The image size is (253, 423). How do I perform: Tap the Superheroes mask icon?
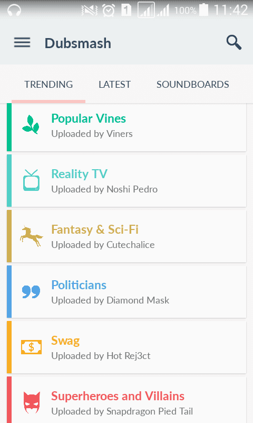coord(32,402)
